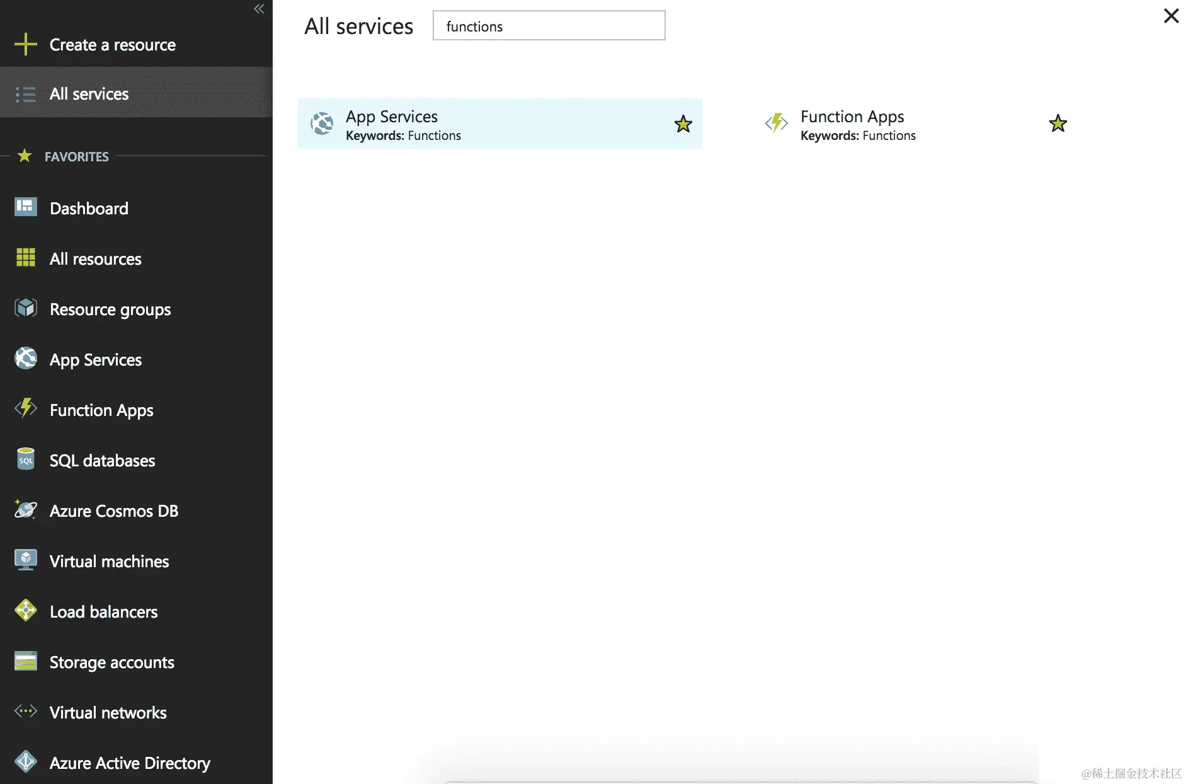This screenshot has width=1186, height=784.
Task: Go to Dashboard
Action: click(136, 208)
